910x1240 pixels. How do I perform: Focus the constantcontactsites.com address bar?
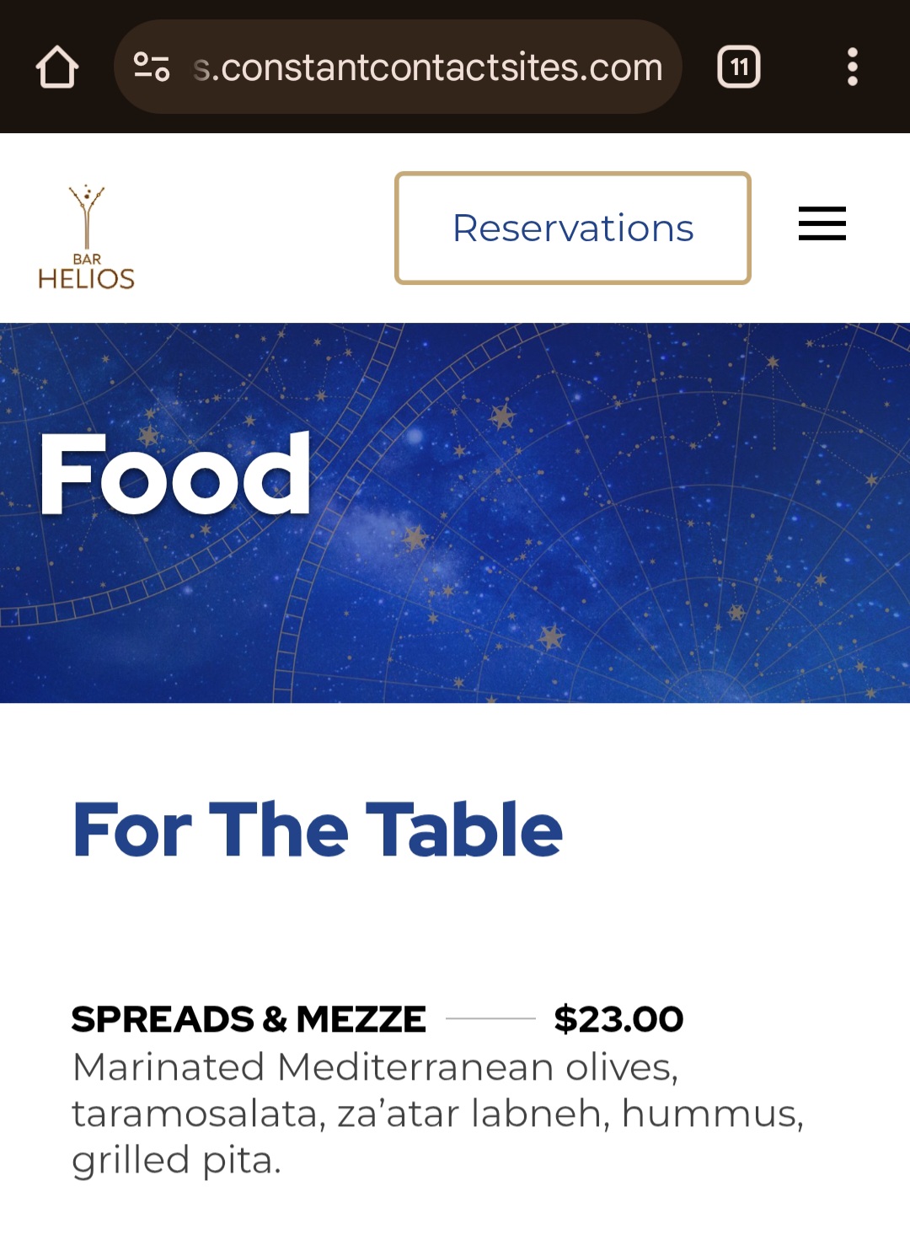pyautogui.click(x=428, y=67)
